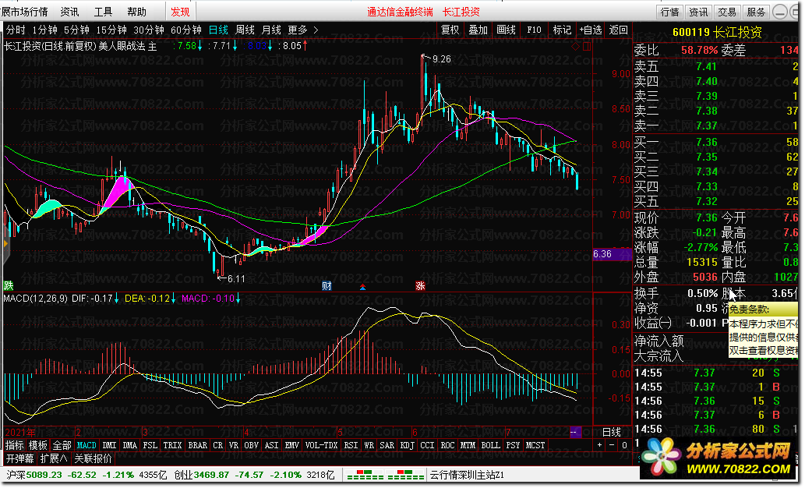Click the '财' finance marker on the chart

(x=327, y=285)
